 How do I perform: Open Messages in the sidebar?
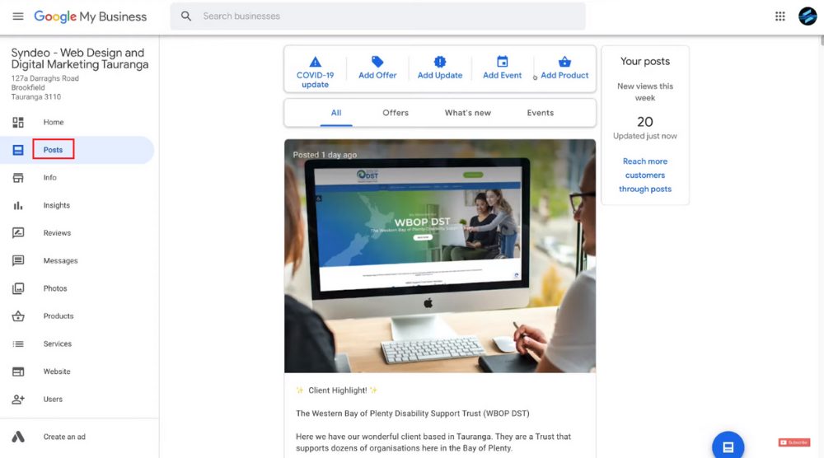pos(60,260)
